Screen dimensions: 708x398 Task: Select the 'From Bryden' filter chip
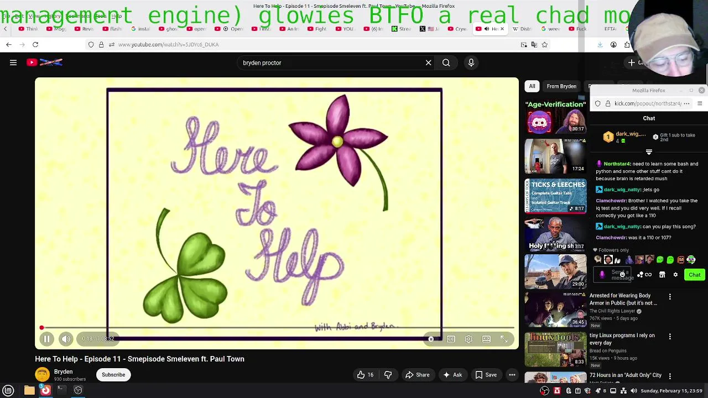pos(561,86)
